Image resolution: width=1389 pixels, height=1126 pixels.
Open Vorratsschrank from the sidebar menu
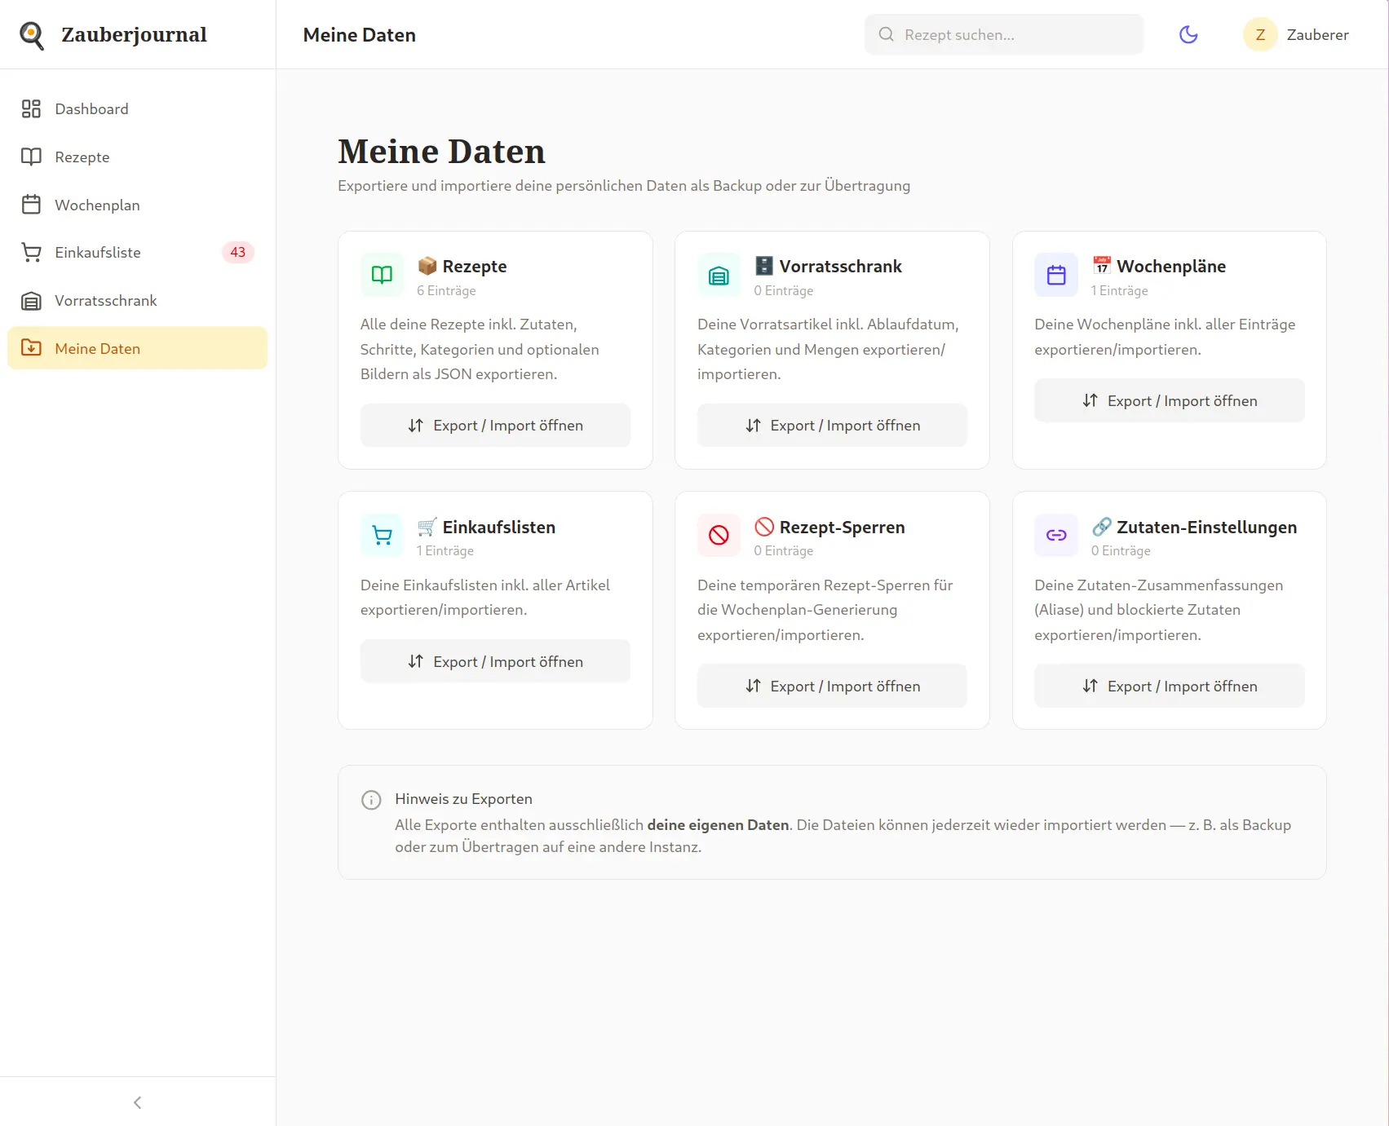pyautogui.click(x=105, y=301)
